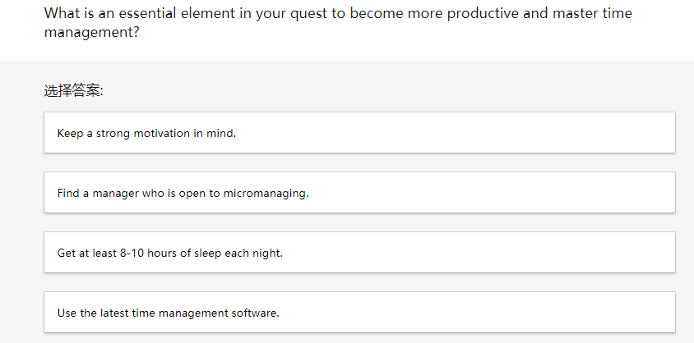The width and height of the screenshot is (694, 343).
Task: Click empty right side of the sleep answer box
Action: [x=534, y=254]
